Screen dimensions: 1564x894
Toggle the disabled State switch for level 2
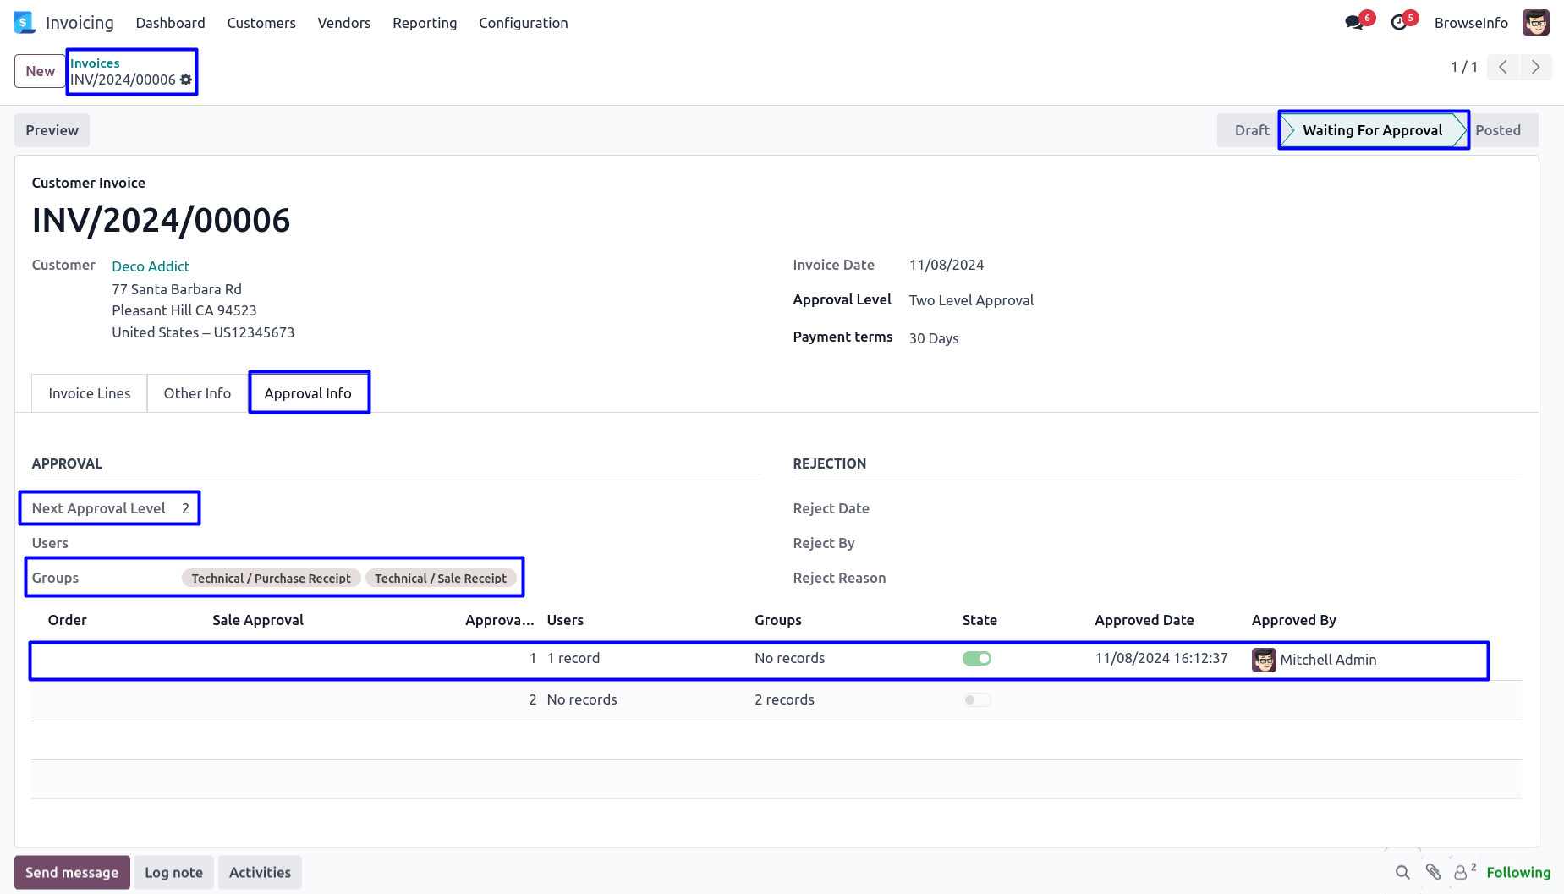click(x=976, y=699)
